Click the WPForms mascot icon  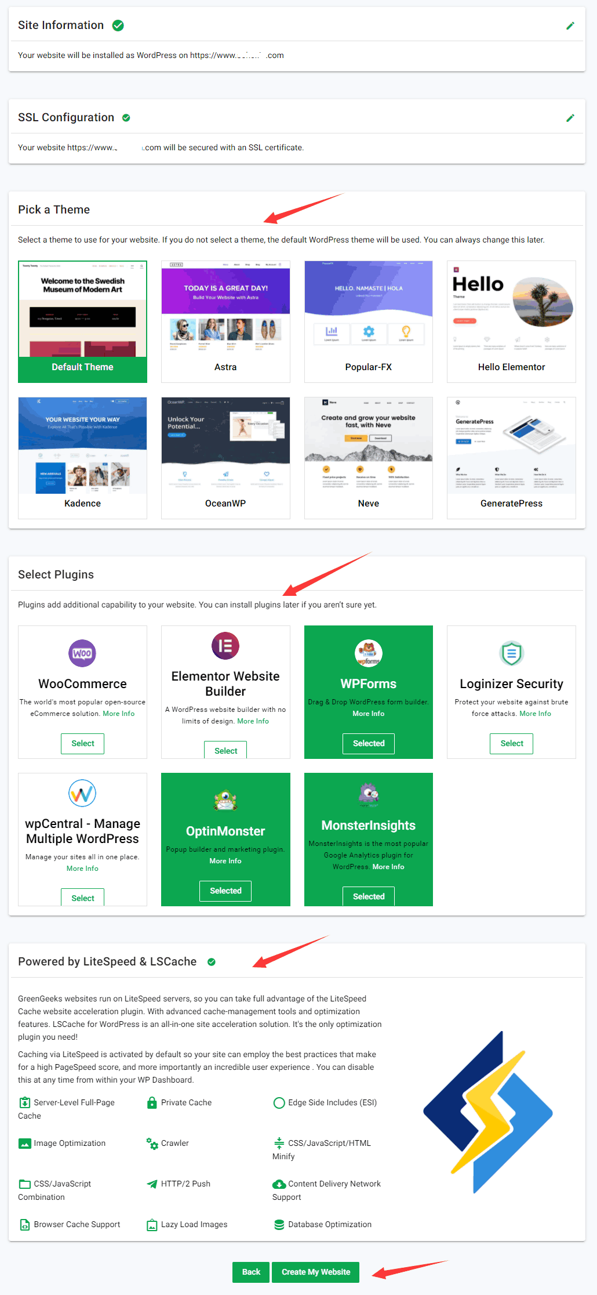[369, 653]
